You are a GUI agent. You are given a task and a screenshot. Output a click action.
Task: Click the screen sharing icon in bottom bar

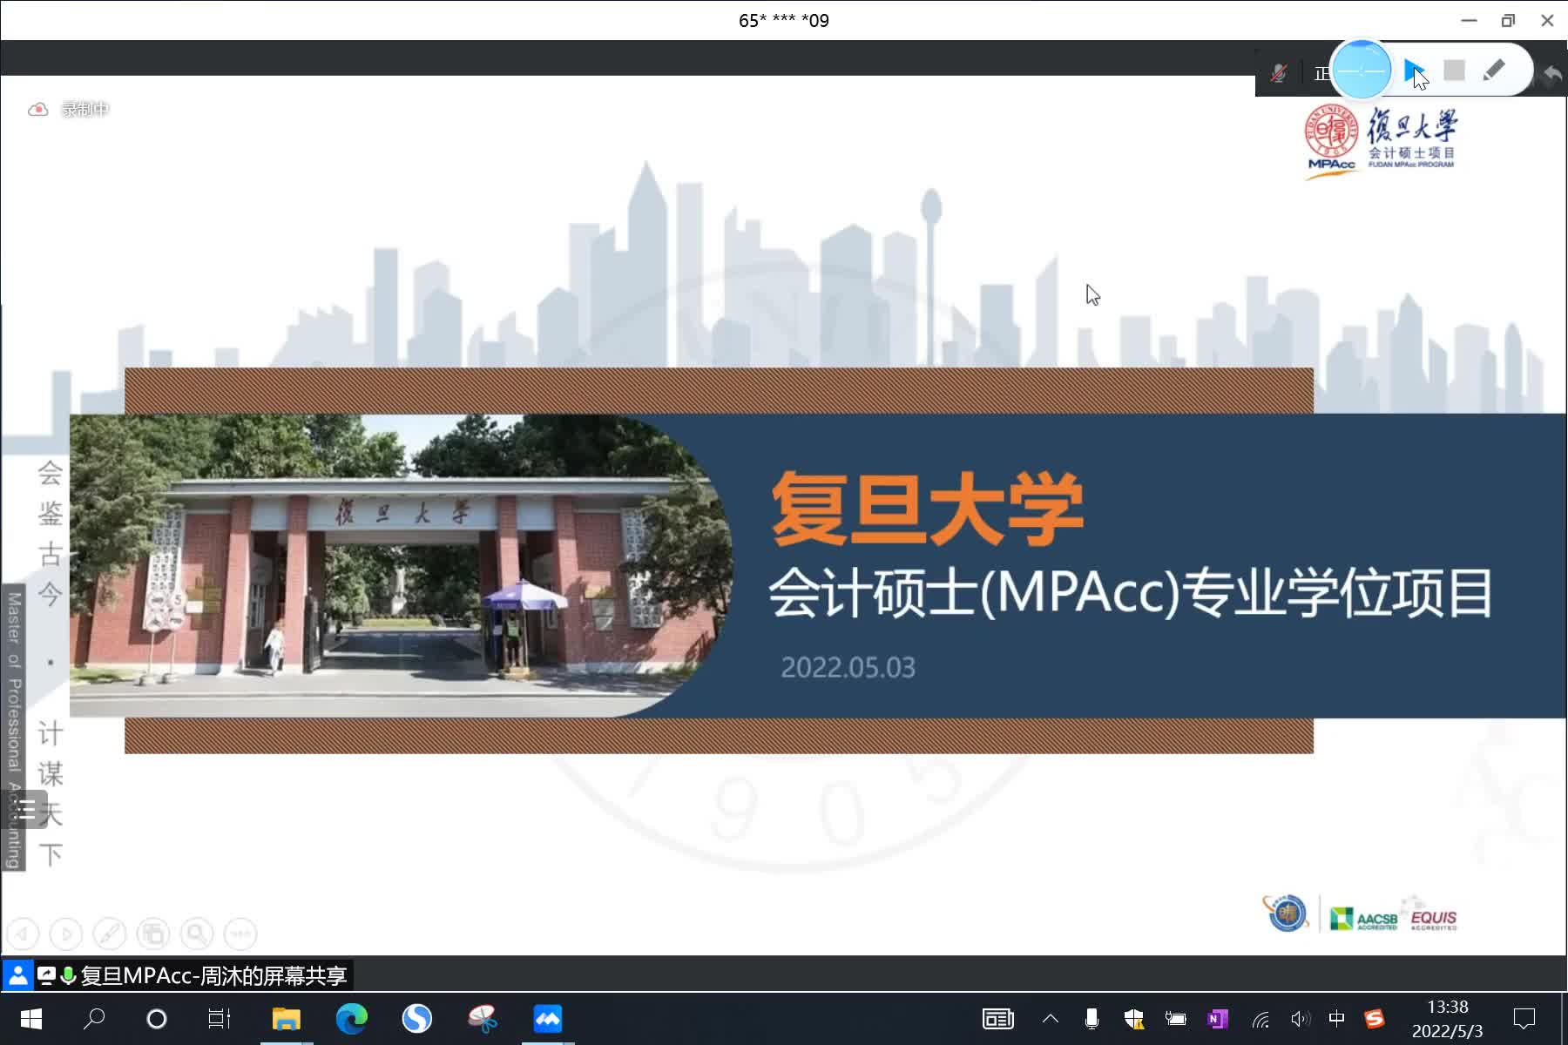coord(44,976)
